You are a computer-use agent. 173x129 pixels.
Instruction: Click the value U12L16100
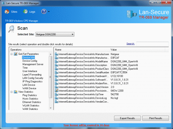pos(117,76)
